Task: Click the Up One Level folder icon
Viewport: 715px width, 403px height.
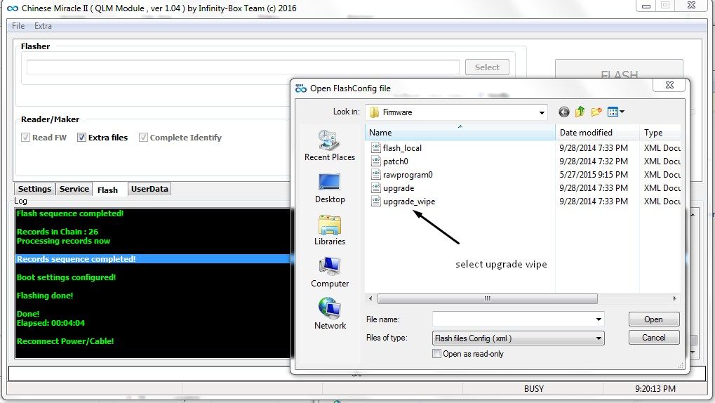Action: 580,112
